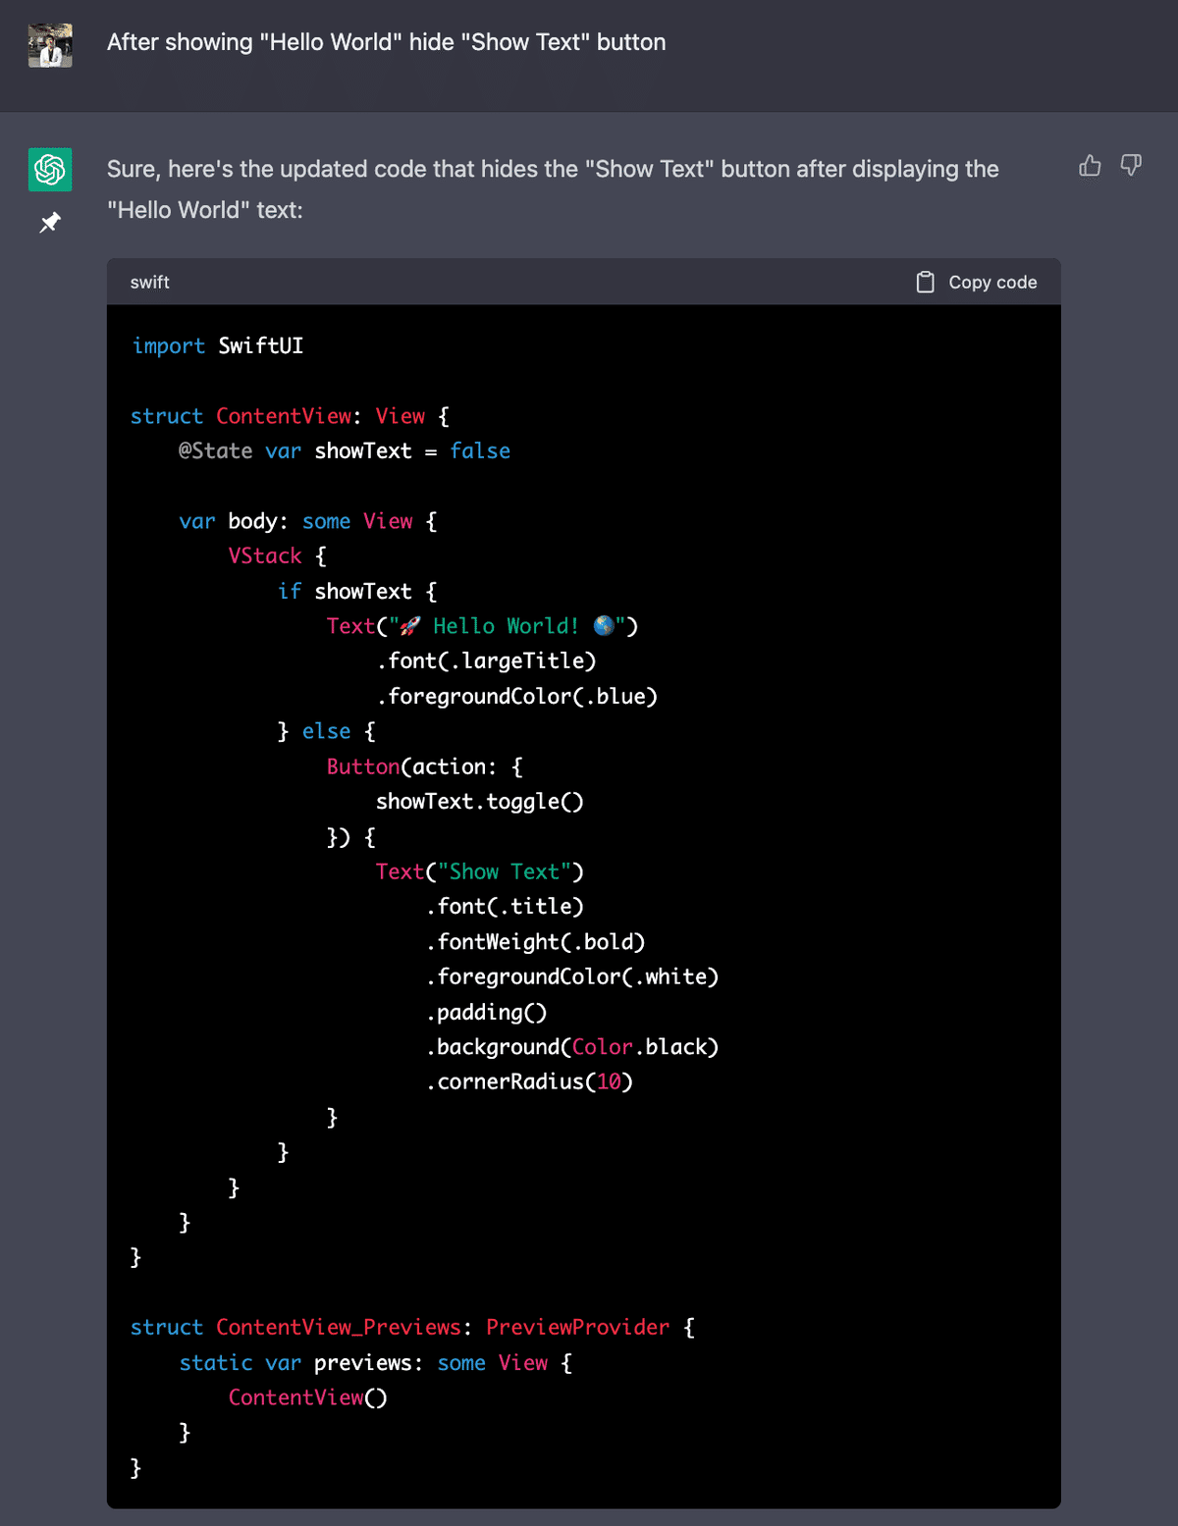Viewport: 1178px width, 1526px height.
Task: Click the ".font(.largeTitle)" code line
Action: click(487, 660)
